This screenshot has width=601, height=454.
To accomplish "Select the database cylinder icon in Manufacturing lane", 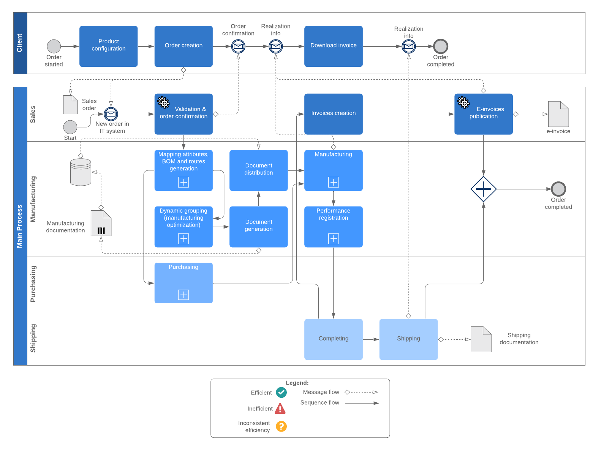I will tap(81, 172).
